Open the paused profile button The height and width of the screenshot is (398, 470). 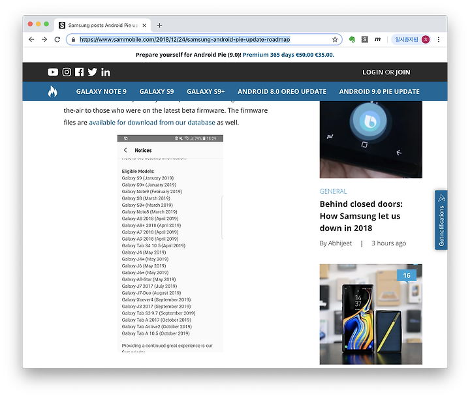coord(411,39)
